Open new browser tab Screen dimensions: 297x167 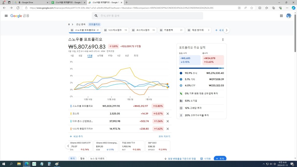pyautogui.click(x=127, y=2)
